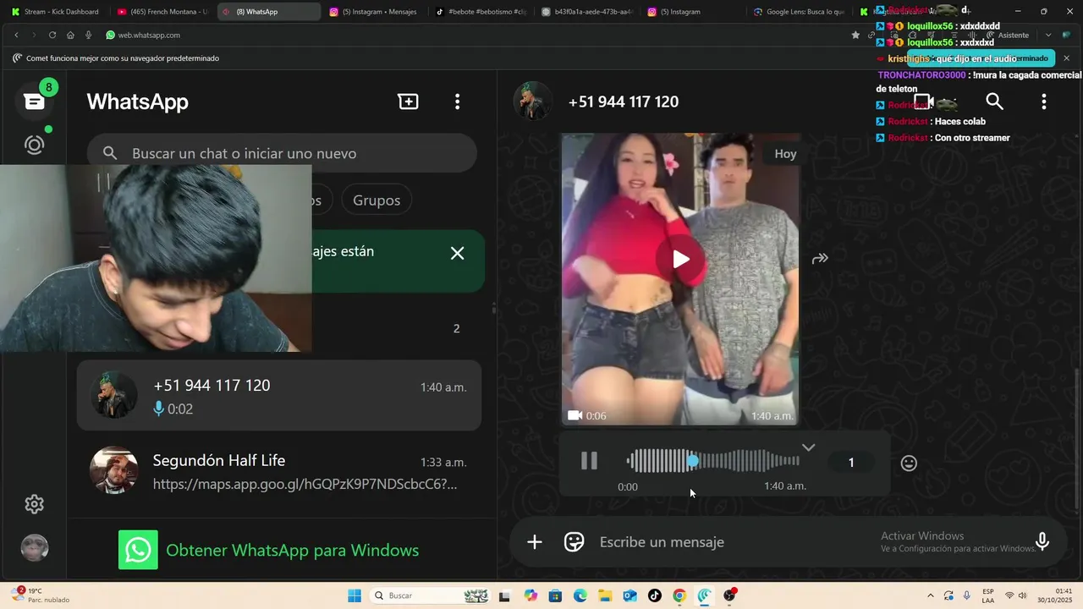This screenshot has width=1083, height=609.
Task: Click the Windows taskbar Buscar search box
Action: click(x=432, y=595)
